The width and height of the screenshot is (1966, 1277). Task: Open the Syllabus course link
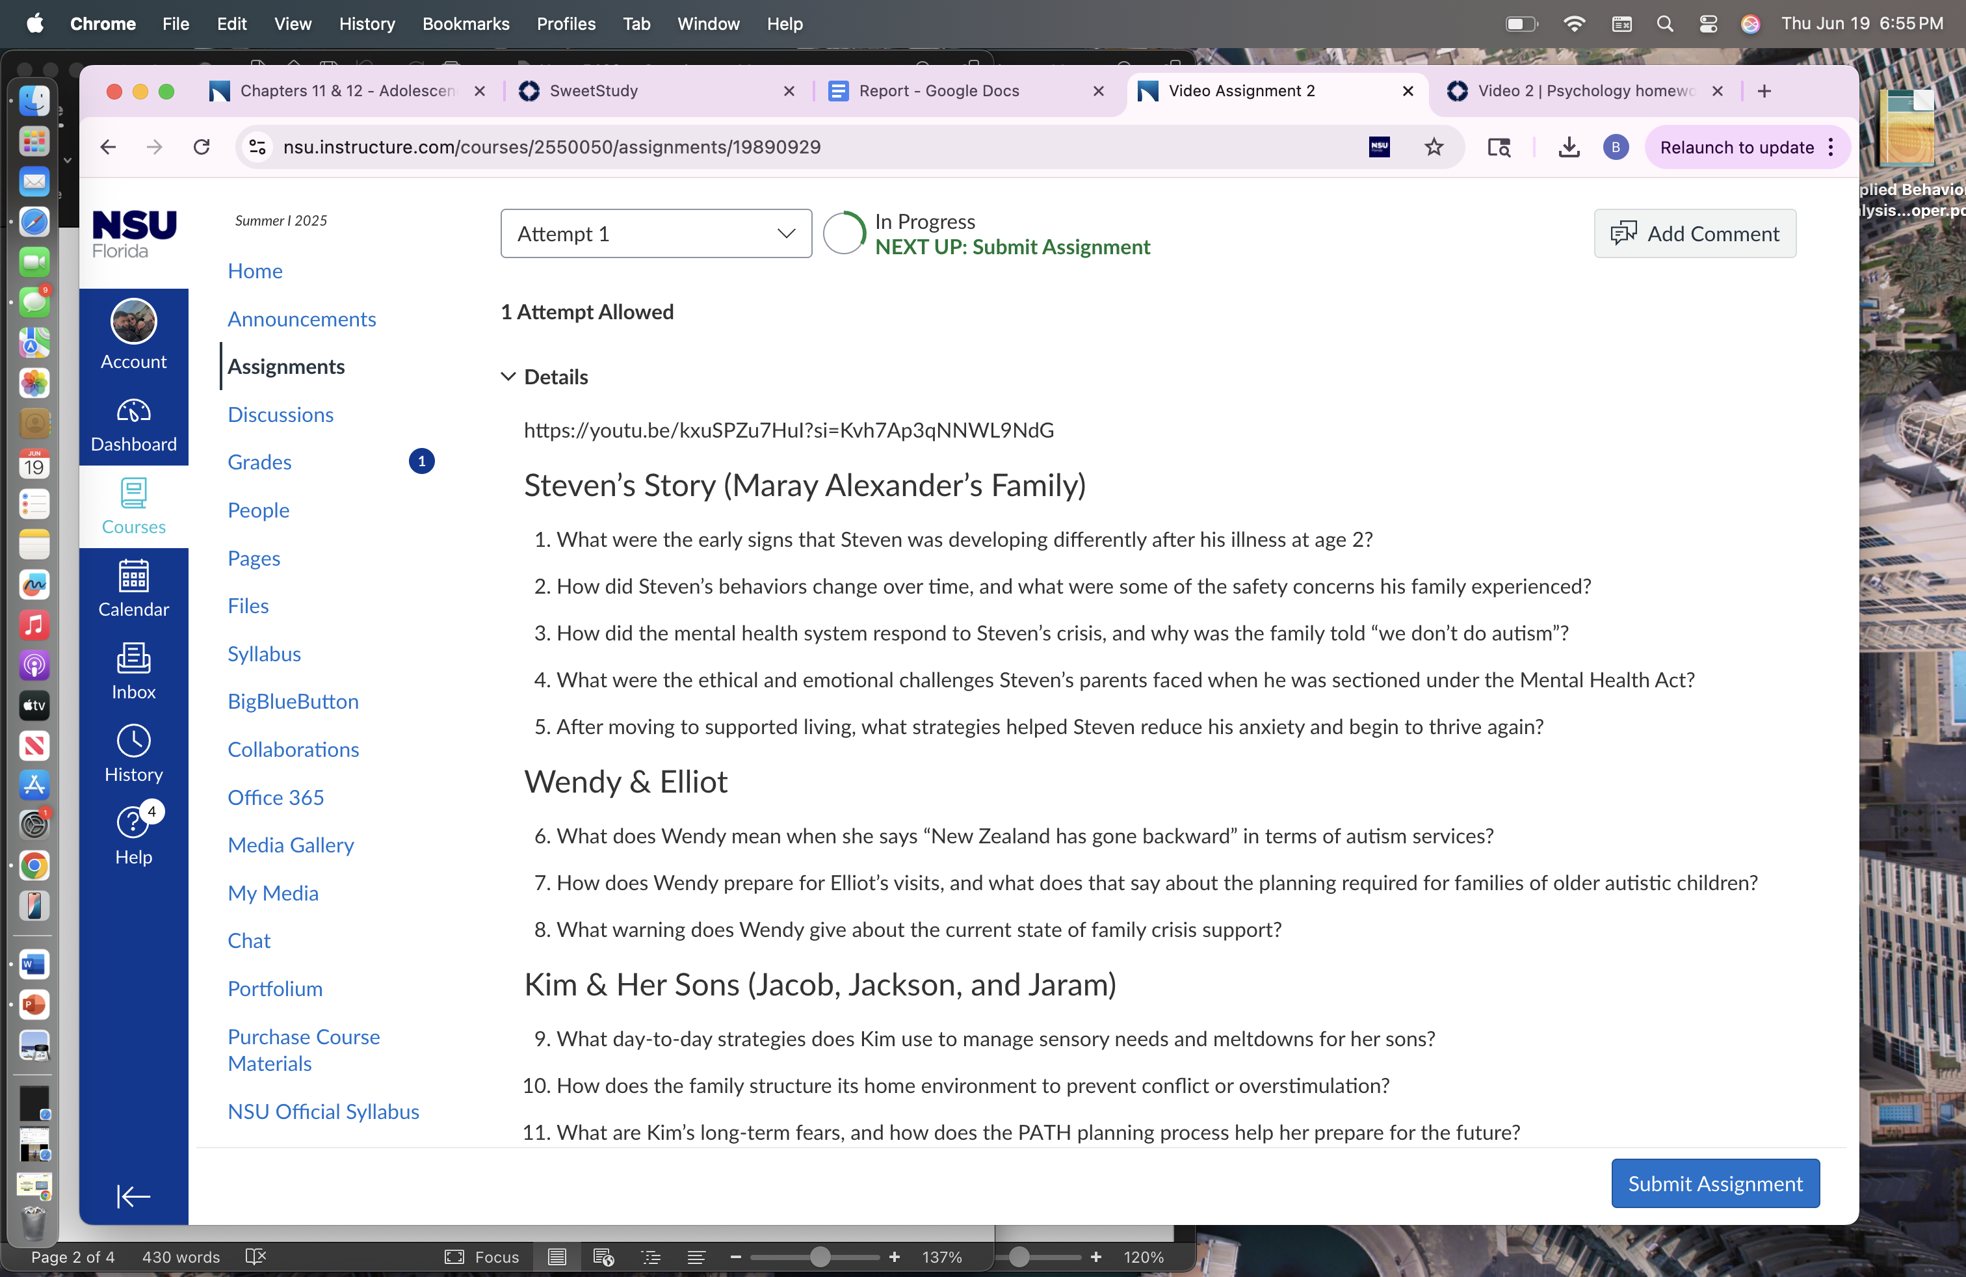(x=265, y=653)
